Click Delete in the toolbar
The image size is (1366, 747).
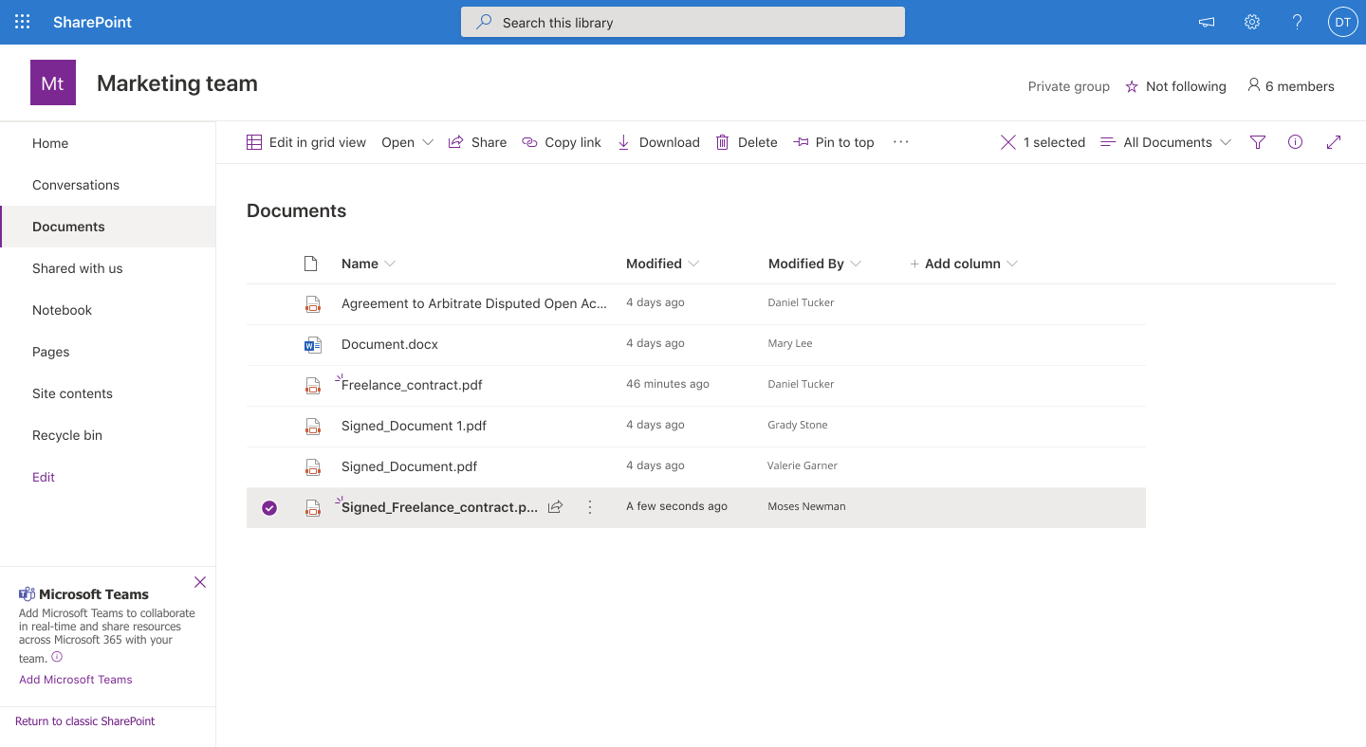tap(747, 142)
